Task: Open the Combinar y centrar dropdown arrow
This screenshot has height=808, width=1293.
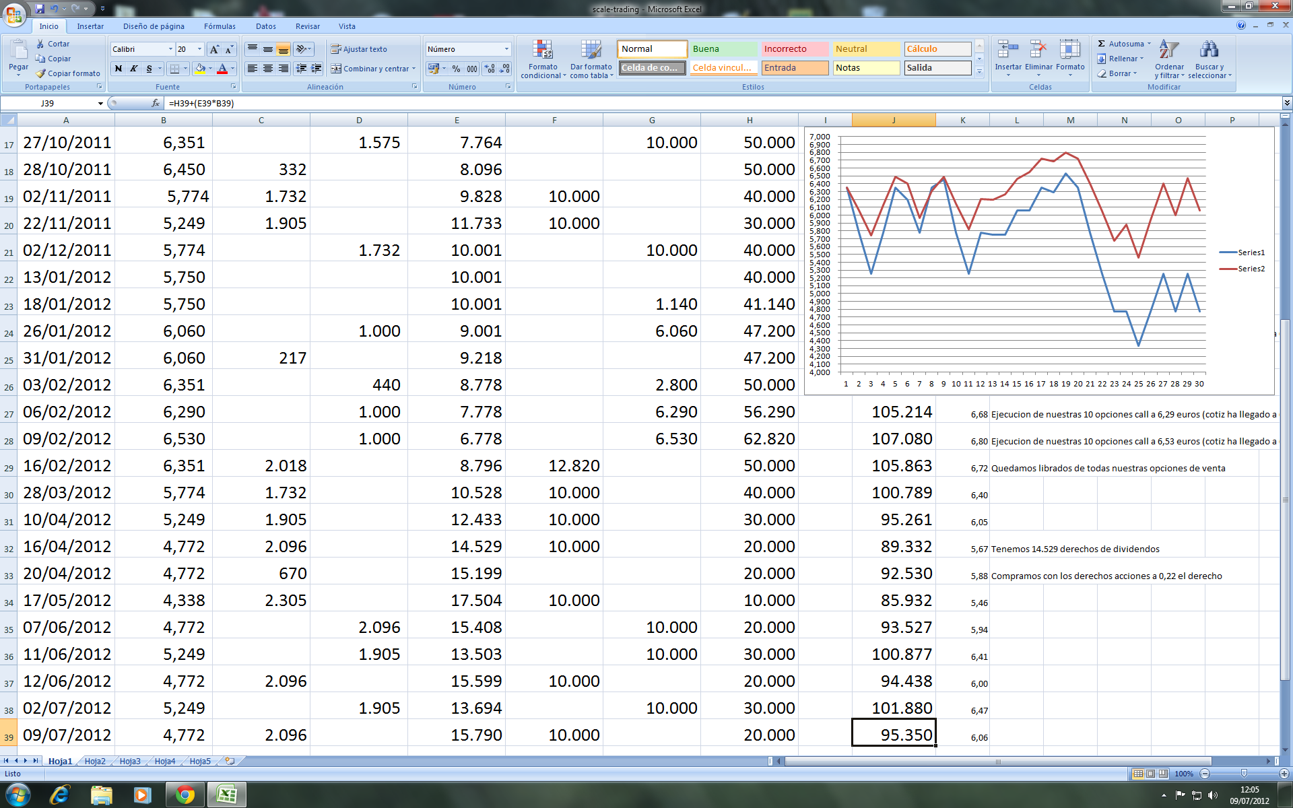Action: (x=413, y=69)
